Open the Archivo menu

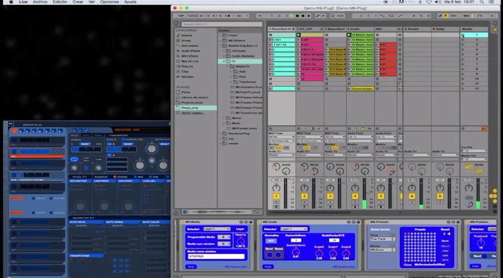[40, 2]
